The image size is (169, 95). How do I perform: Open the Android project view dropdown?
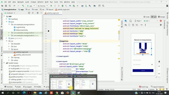[x=10, y=13]
